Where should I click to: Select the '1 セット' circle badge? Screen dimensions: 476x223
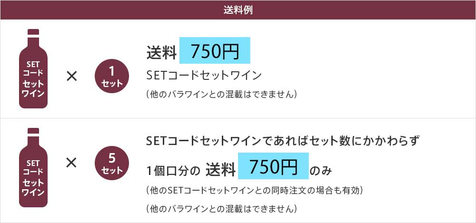pos(112,76)
